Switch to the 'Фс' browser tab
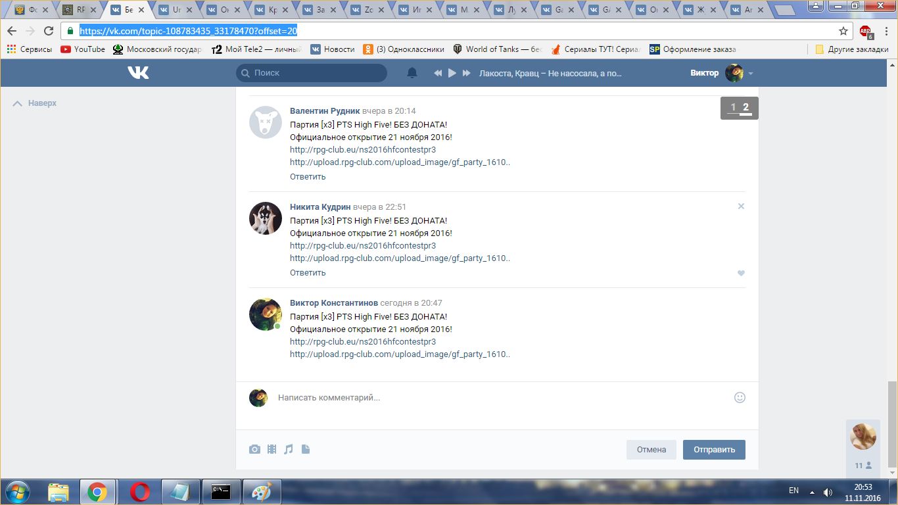 coord(32,10)
